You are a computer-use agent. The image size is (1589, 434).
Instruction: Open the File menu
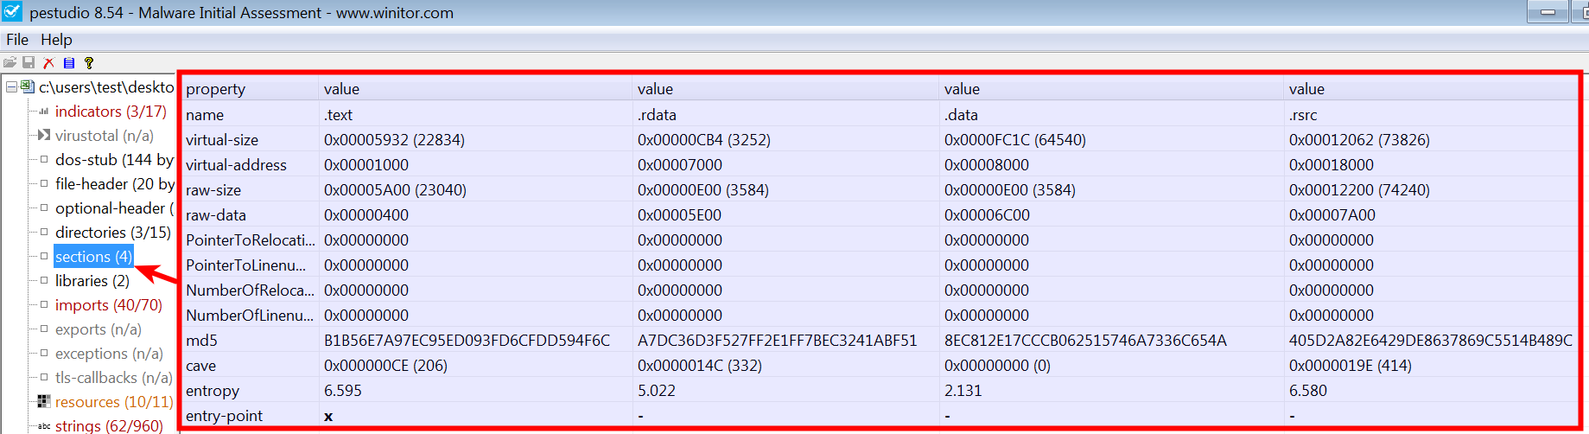coord(17,40)
